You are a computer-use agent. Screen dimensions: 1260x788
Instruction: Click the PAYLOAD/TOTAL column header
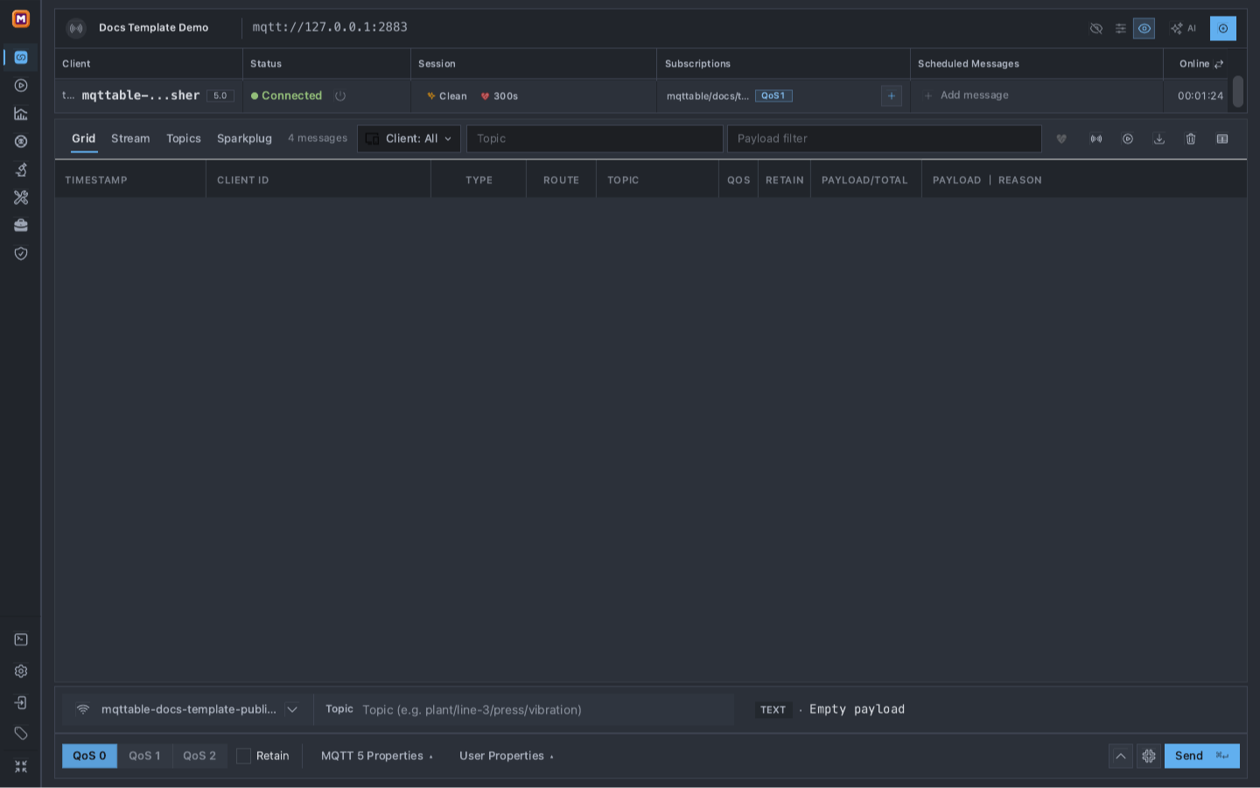pyautogui.click(x=864, y=180)
